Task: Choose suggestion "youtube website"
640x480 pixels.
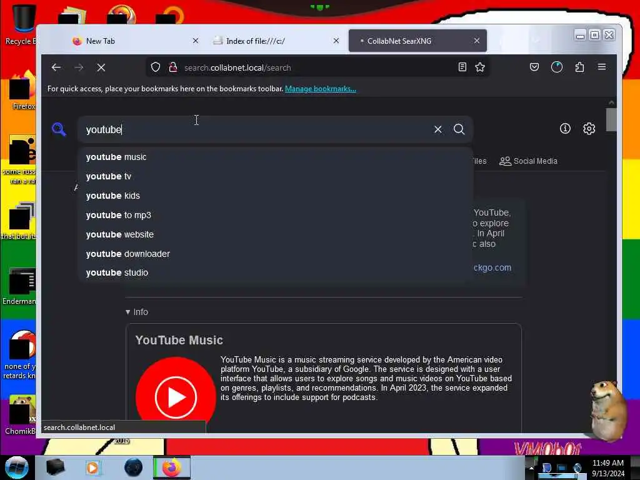Action: click(275, 235)
